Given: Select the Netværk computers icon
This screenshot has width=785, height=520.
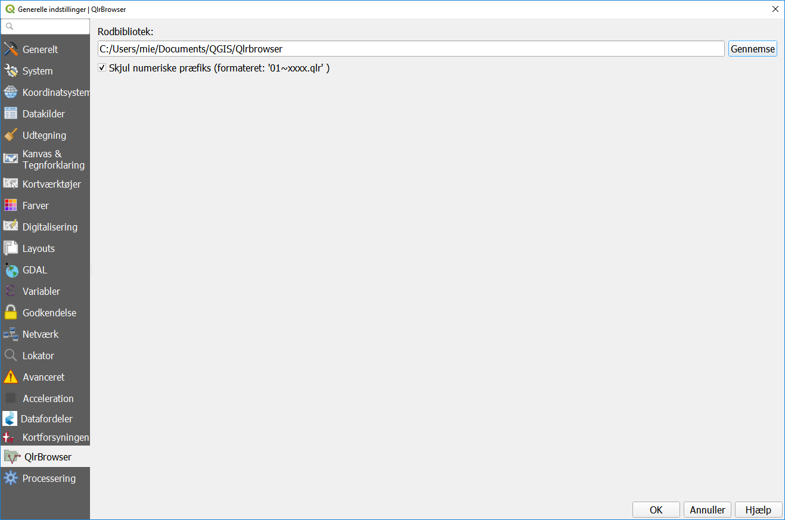Looking at the screenshot, I should (x=11, y=334).
